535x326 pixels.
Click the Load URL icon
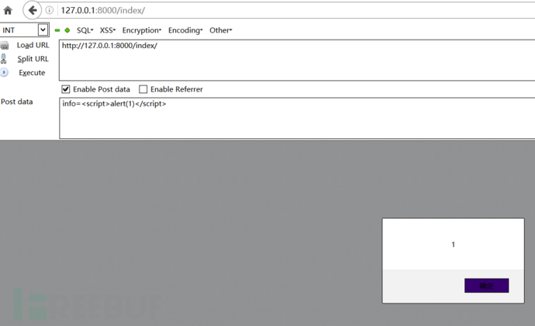click(5, 46)
